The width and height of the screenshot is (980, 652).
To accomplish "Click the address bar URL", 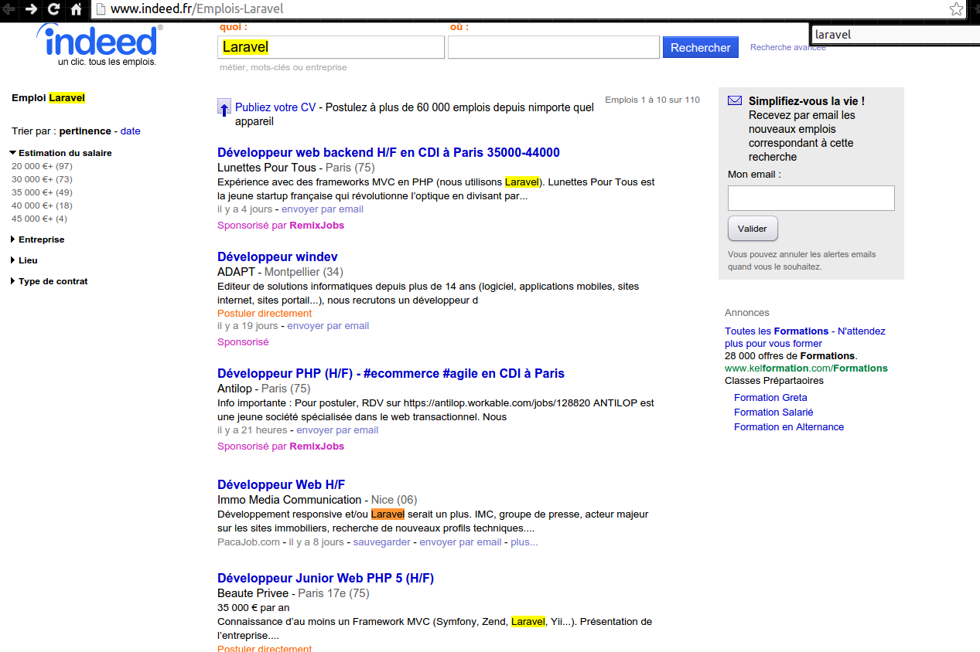I will point(197,9).
